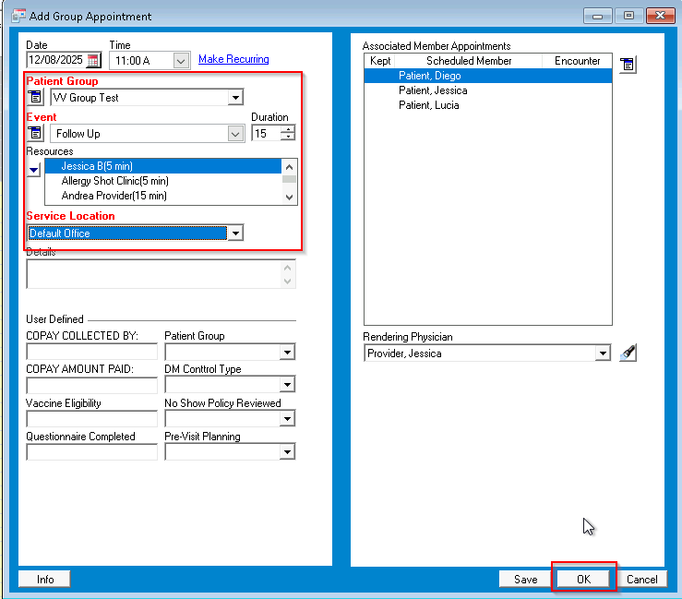The image size is (682, 599).
Task: Click the Rendering Physician flashlight search icon
Action: [628, 353]
